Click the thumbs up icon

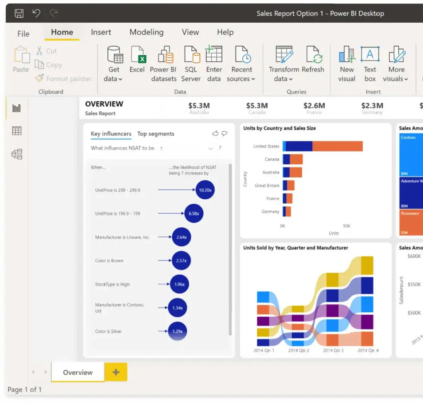click(x=215, y=133)
